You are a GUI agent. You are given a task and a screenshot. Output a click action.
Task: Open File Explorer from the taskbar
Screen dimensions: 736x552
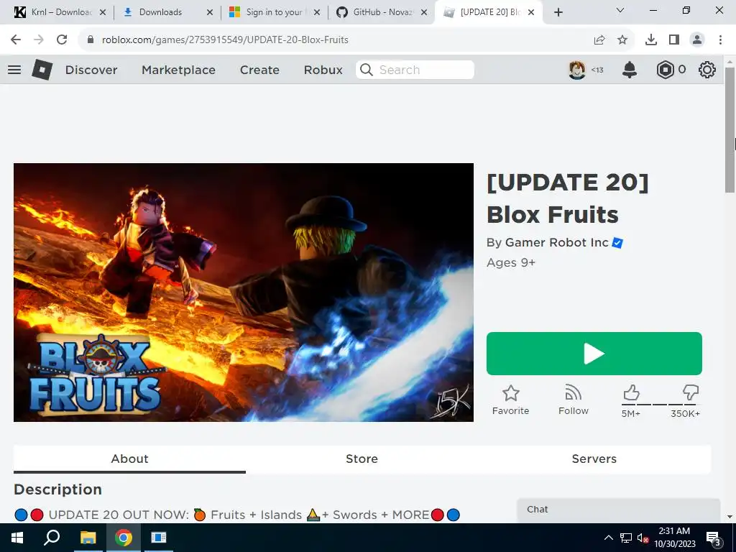(88, 538)
